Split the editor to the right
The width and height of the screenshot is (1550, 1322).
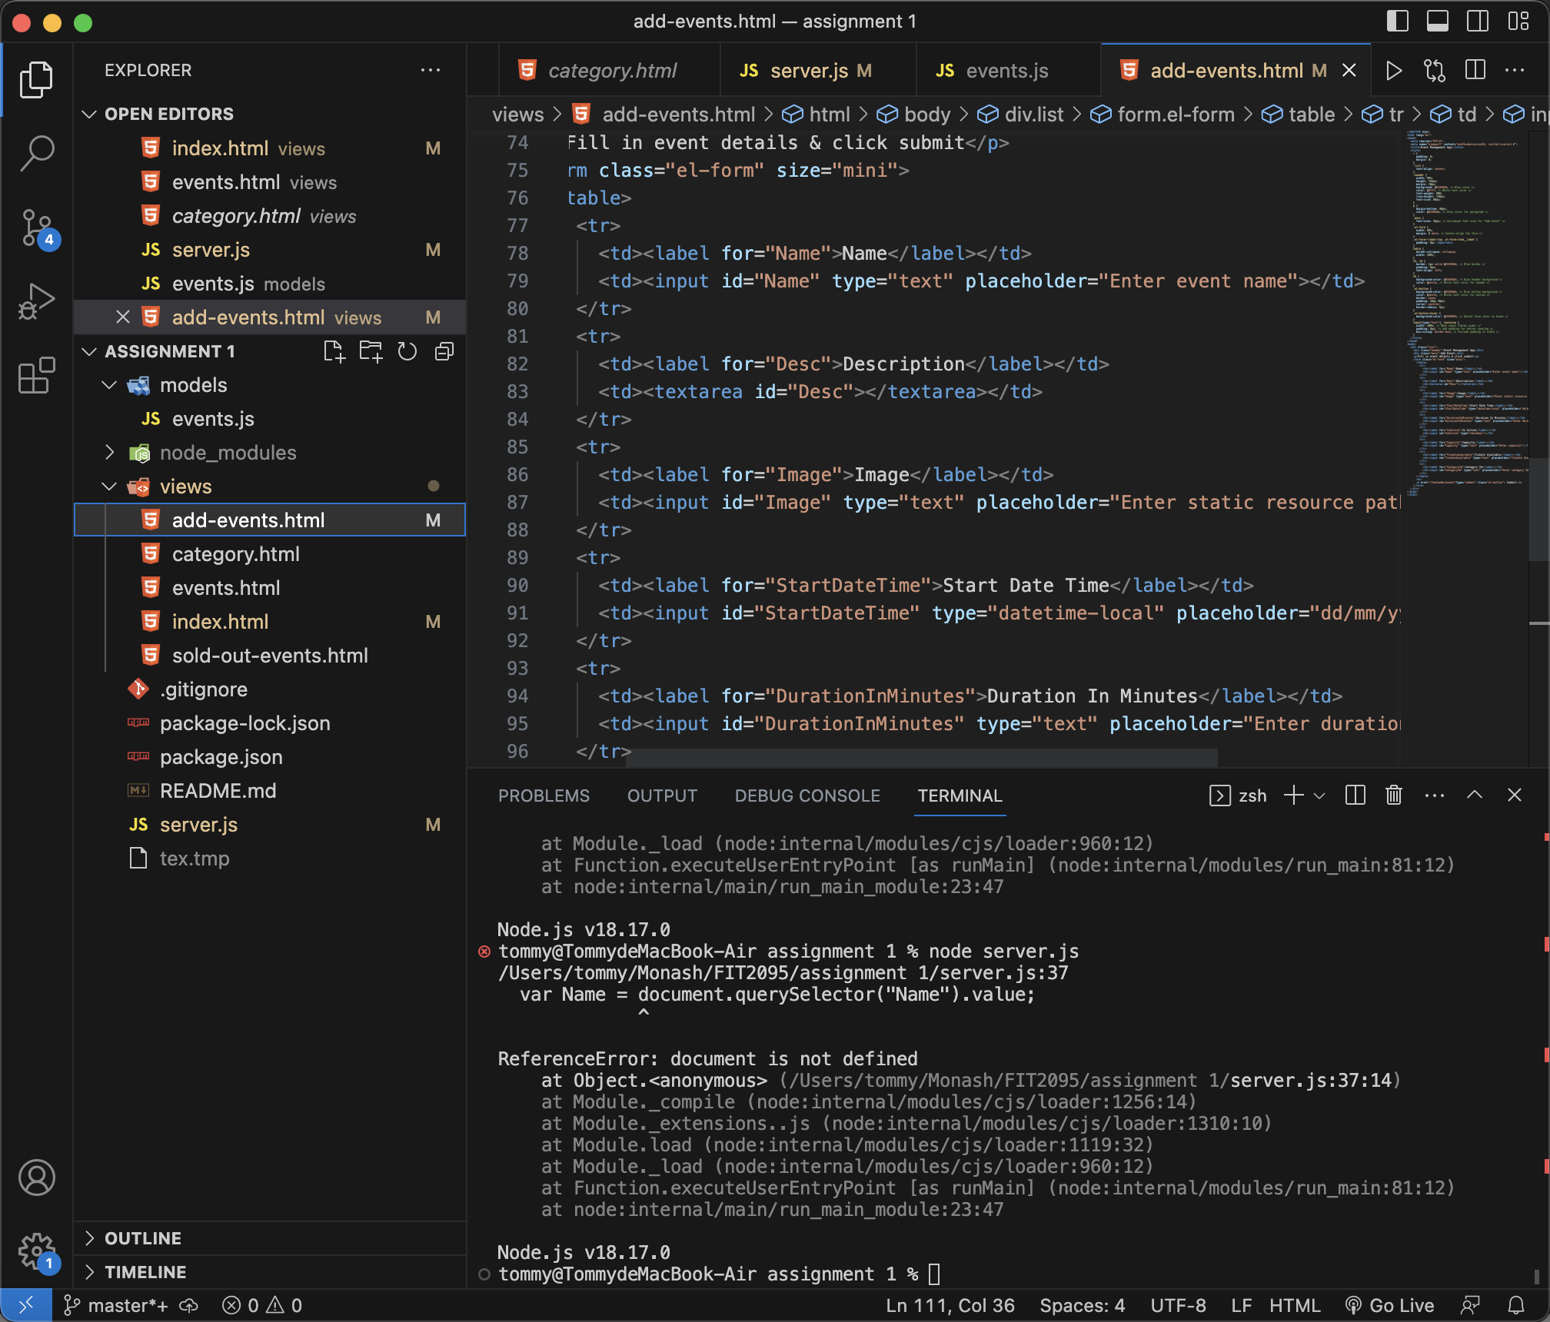[x=1475, y=71]
